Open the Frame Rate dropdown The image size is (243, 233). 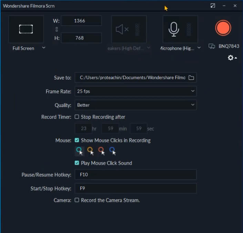point(135,91)
